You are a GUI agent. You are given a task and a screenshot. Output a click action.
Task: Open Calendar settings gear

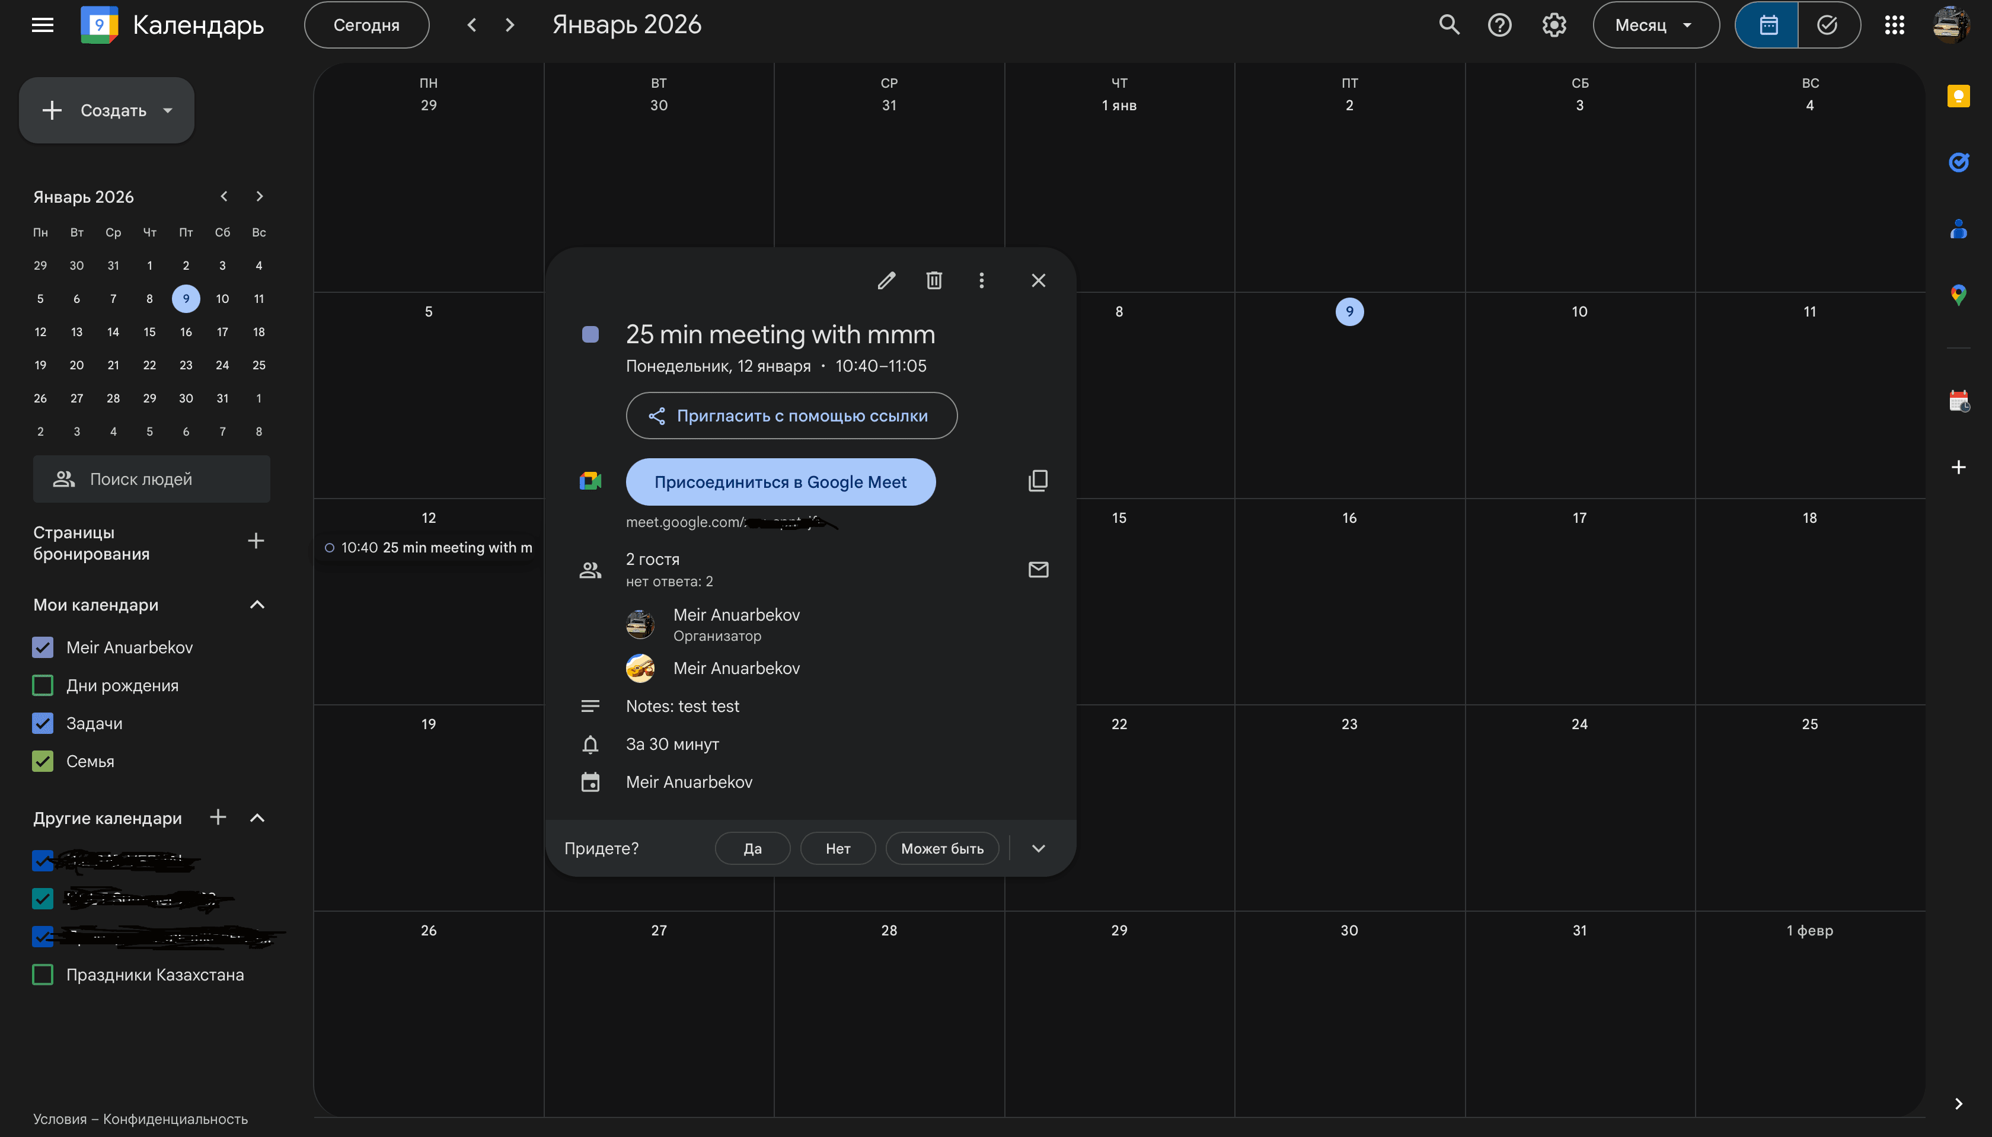pos(1553,24)
